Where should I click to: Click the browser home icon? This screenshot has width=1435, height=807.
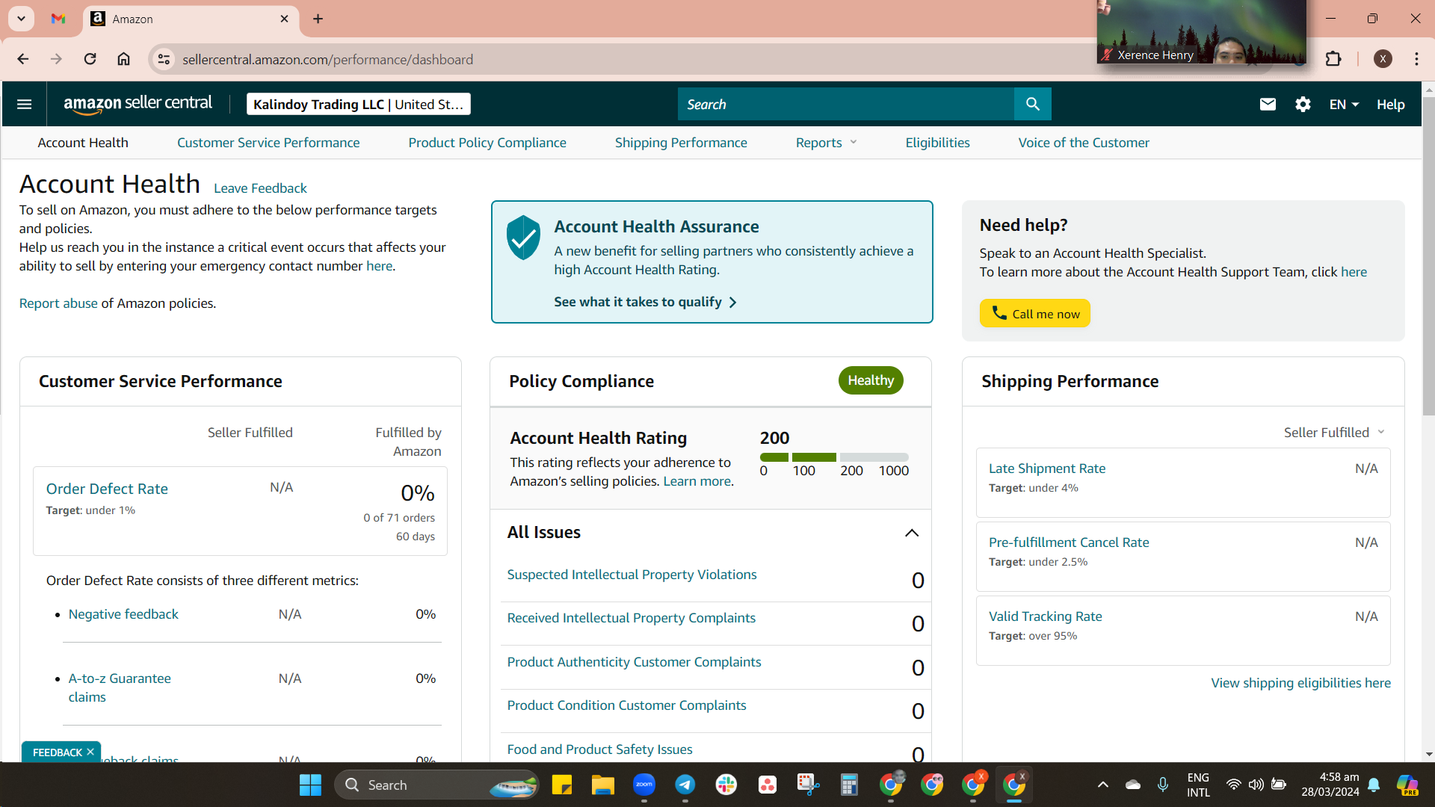tap(123, 59)
